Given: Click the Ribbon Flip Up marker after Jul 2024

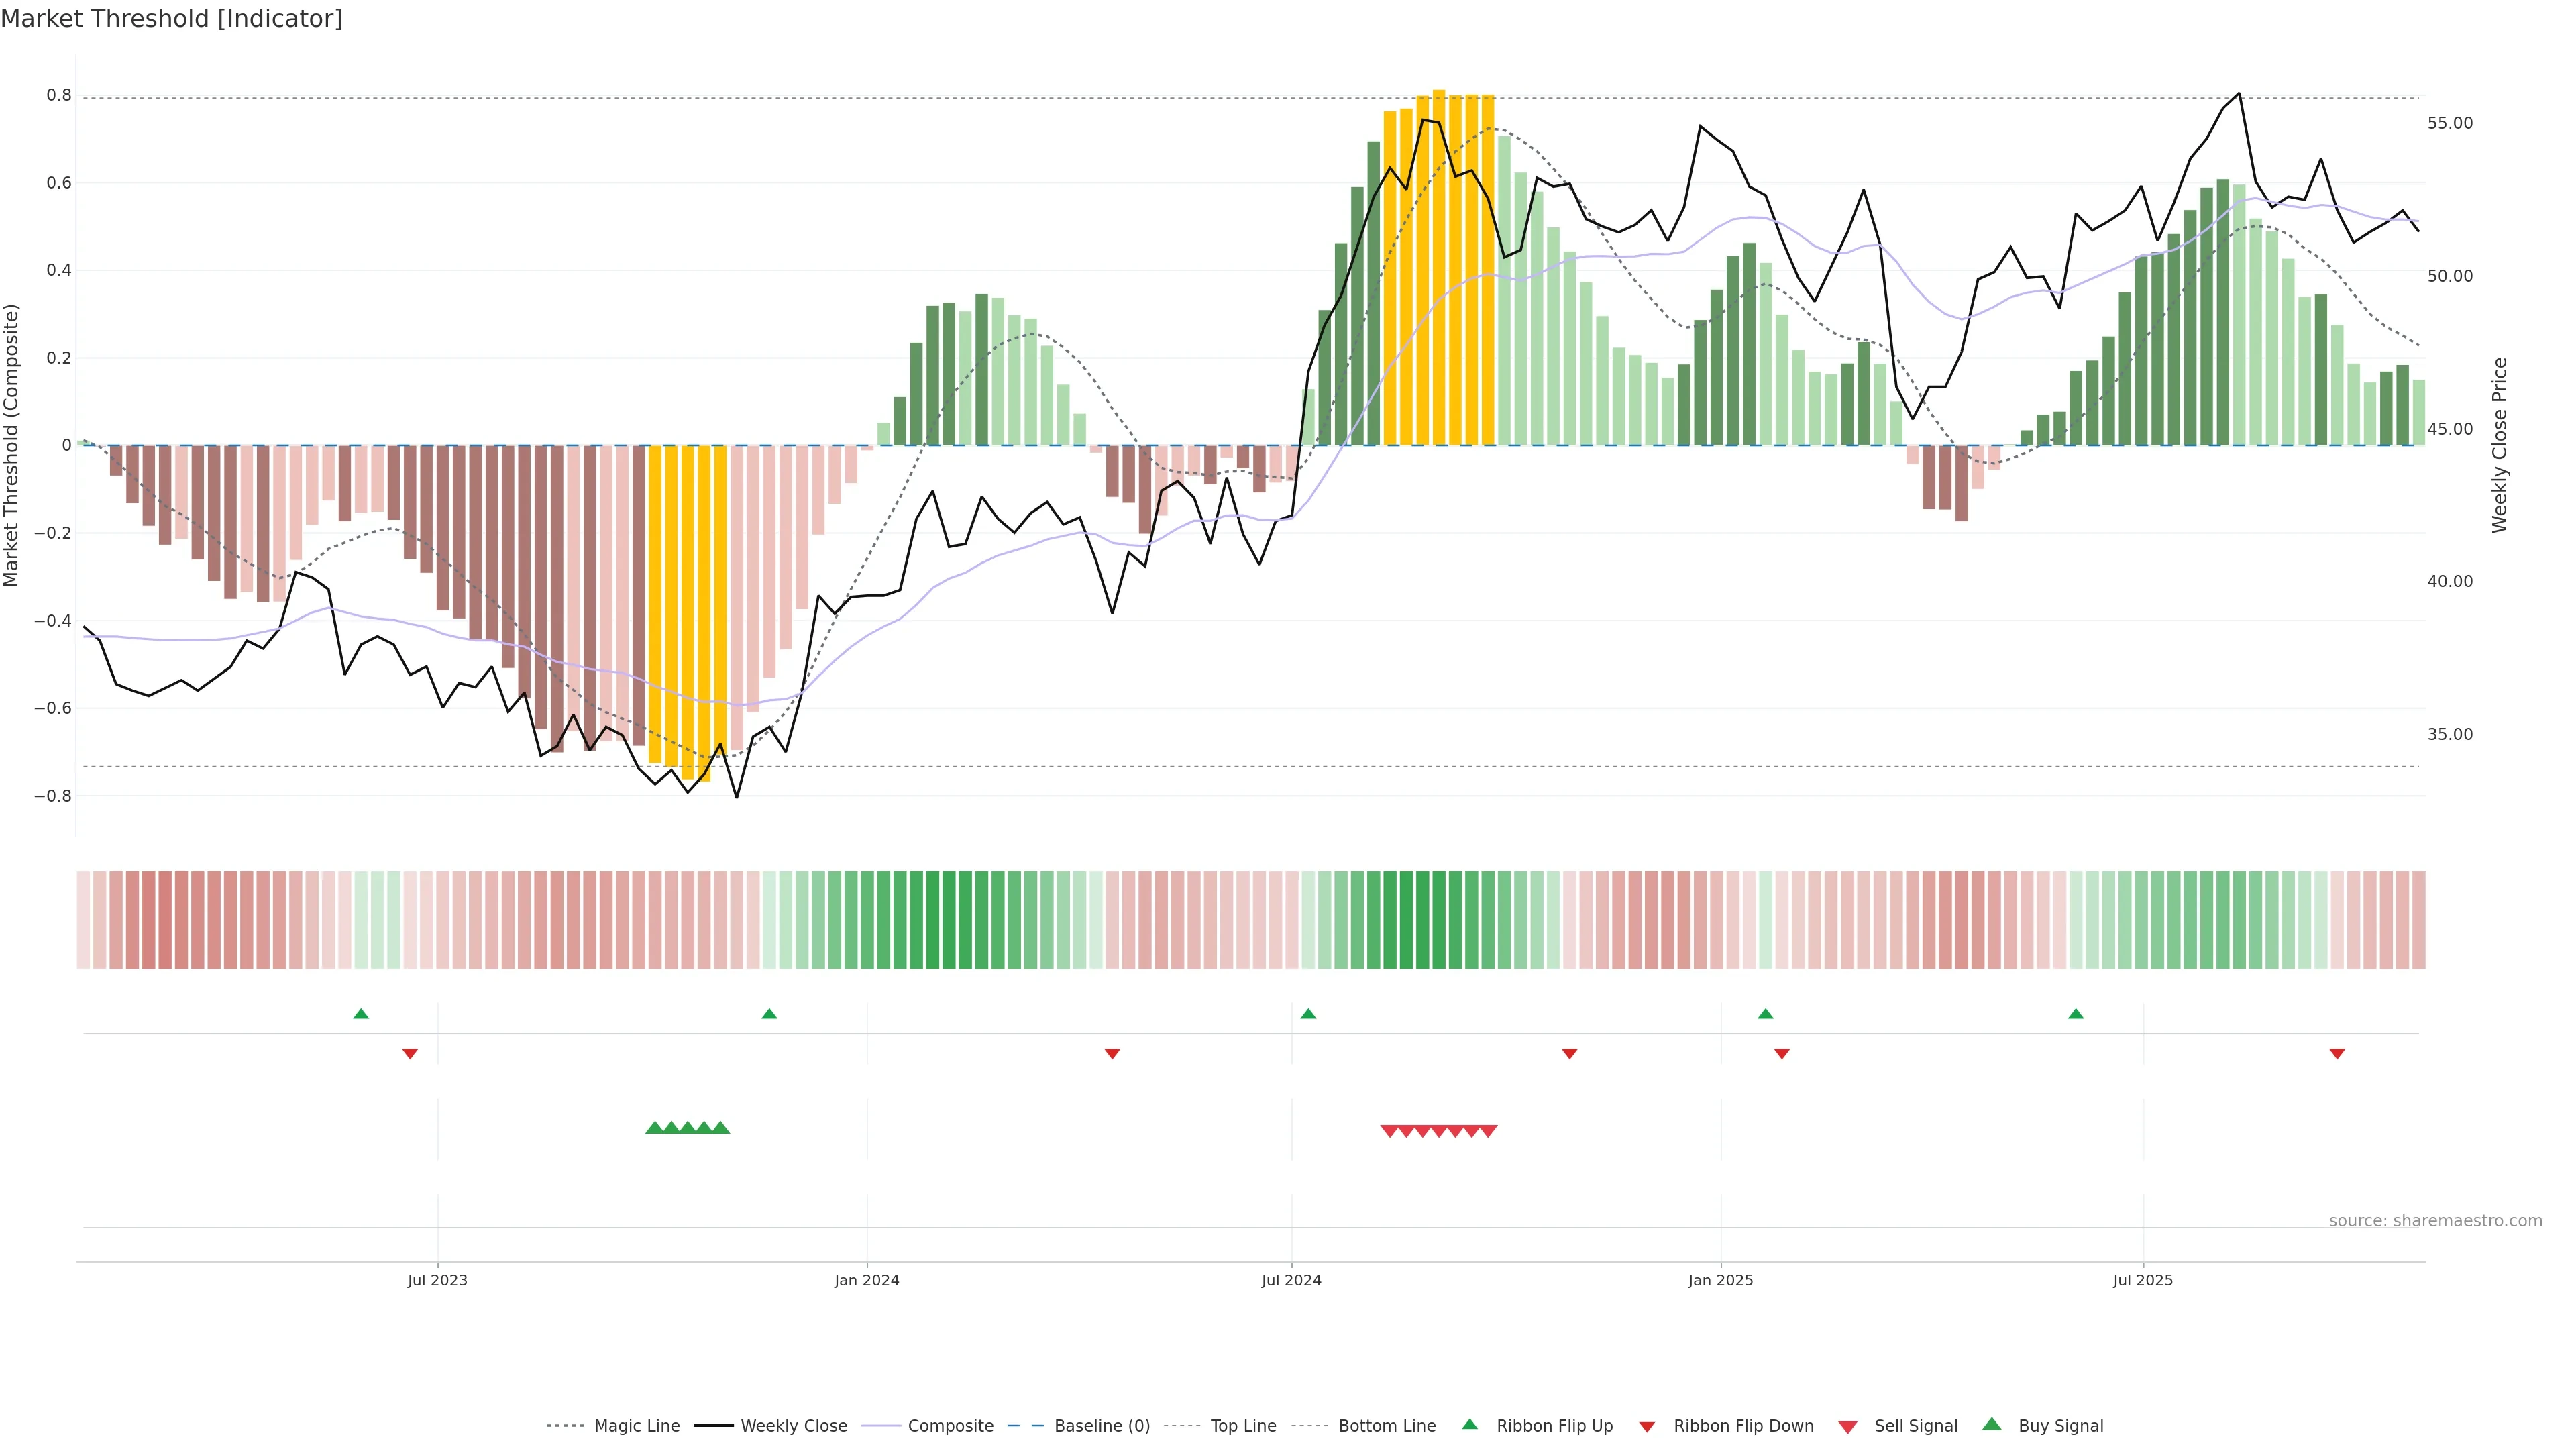Looking at the screenshot, I should pos(1308,1014).
